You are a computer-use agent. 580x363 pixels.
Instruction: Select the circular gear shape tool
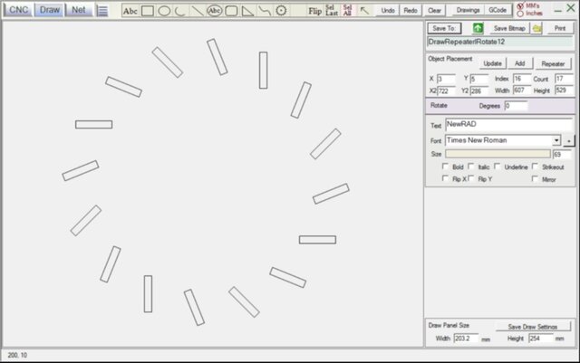click(282, 11)
